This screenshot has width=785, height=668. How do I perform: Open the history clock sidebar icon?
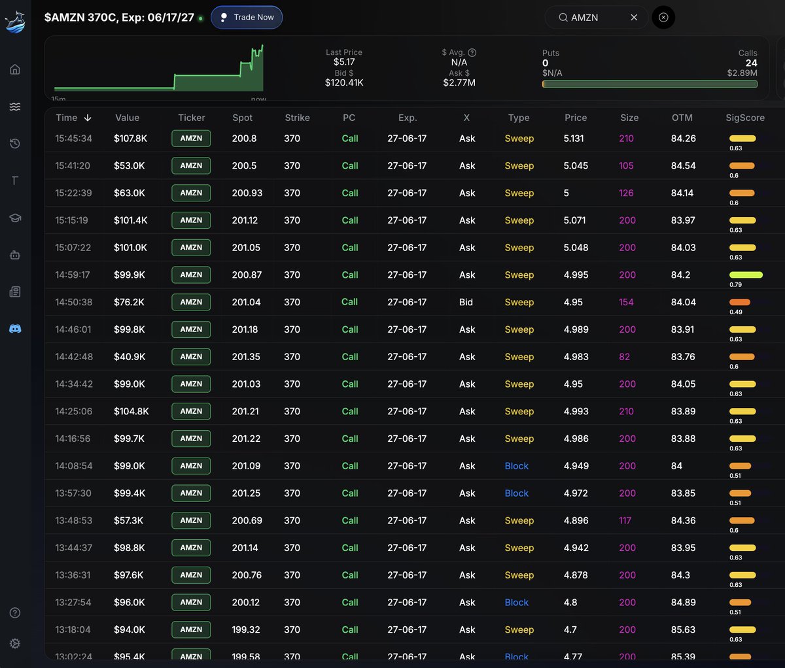15,144
